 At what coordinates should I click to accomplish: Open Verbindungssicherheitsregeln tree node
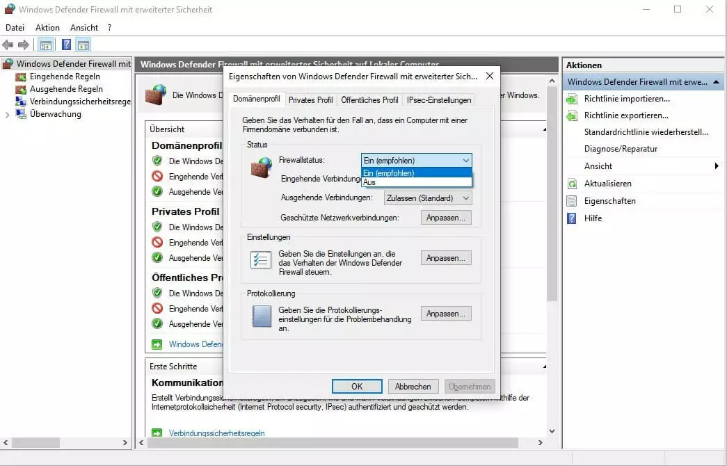tap(80, 102)
